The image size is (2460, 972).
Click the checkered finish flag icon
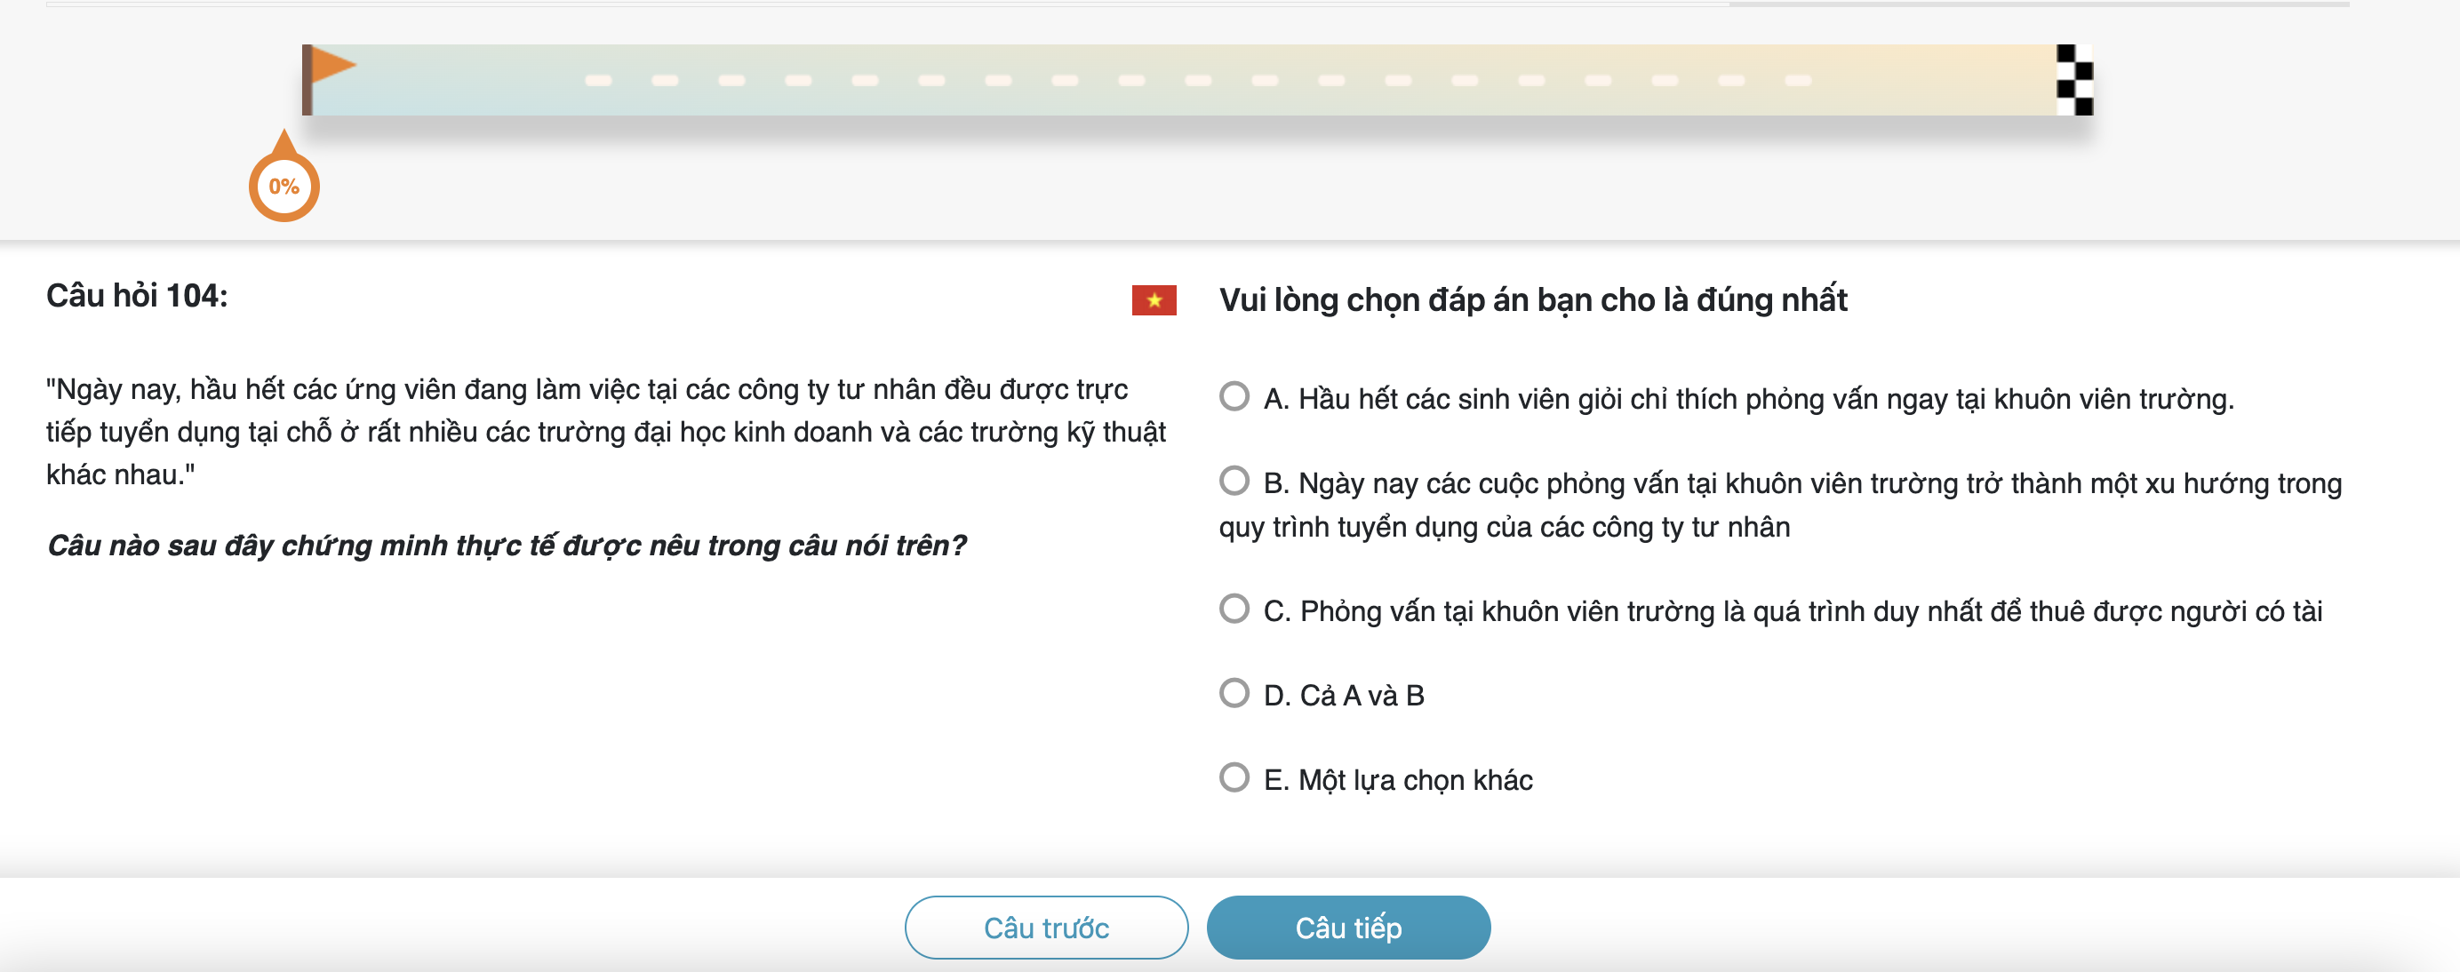click(x=2073, y=80)
